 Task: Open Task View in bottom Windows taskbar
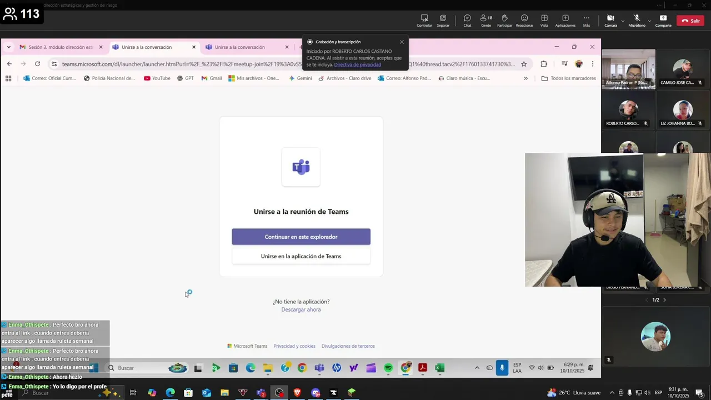133,392
